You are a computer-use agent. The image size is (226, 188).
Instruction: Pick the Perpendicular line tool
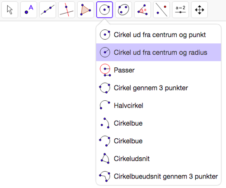point(66,10)
